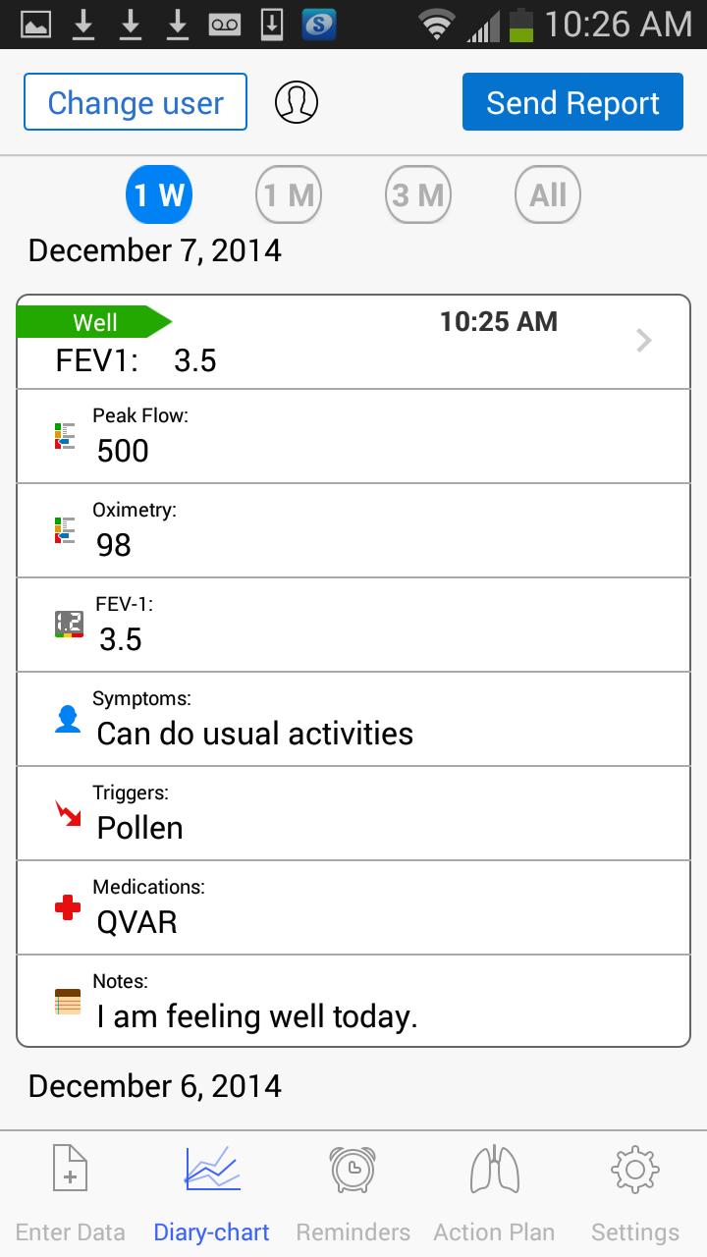Screen dimensions: 707x1257
Task: Open the 3 M range selector
Action: [x=417, y=194]
